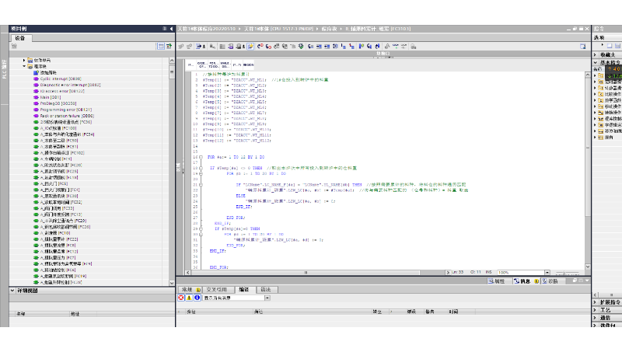
Task: Insert WHILE DO template from favorites bar
Action: click(x=225, y=64)
